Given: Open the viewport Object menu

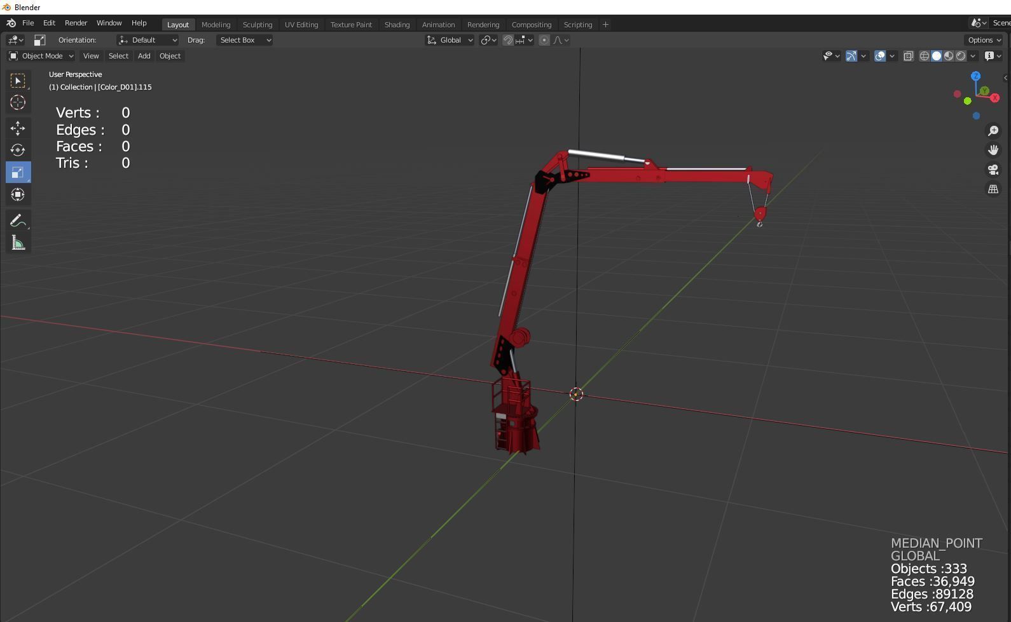Looking at the screenshot, I should [x=170, y=56].
